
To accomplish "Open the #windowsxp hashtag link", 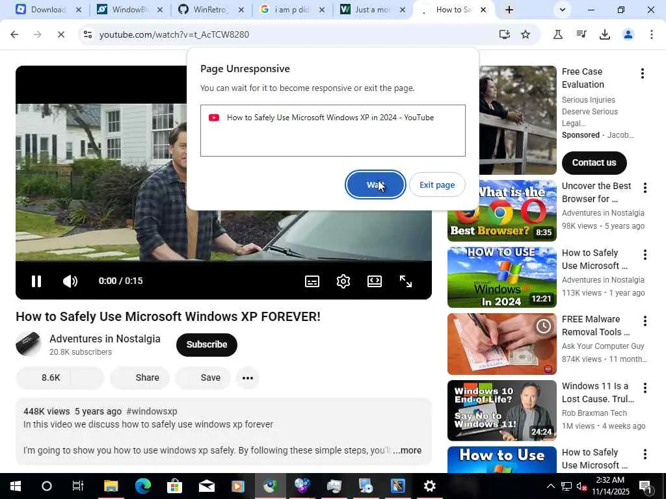I will coord(152,411).
